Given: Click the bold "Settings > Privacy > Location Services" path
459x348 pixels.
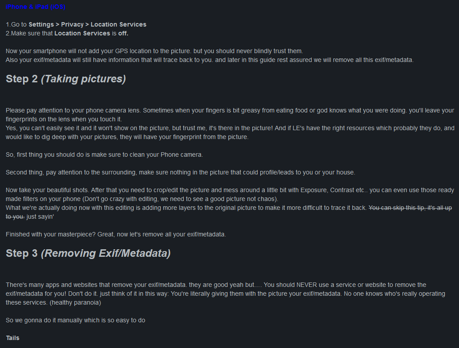Looking at the screenshot, I should [x=87, y=24].
